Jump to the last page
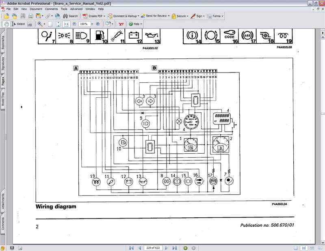Screen dimensions: 325x251 pos(174,248)
